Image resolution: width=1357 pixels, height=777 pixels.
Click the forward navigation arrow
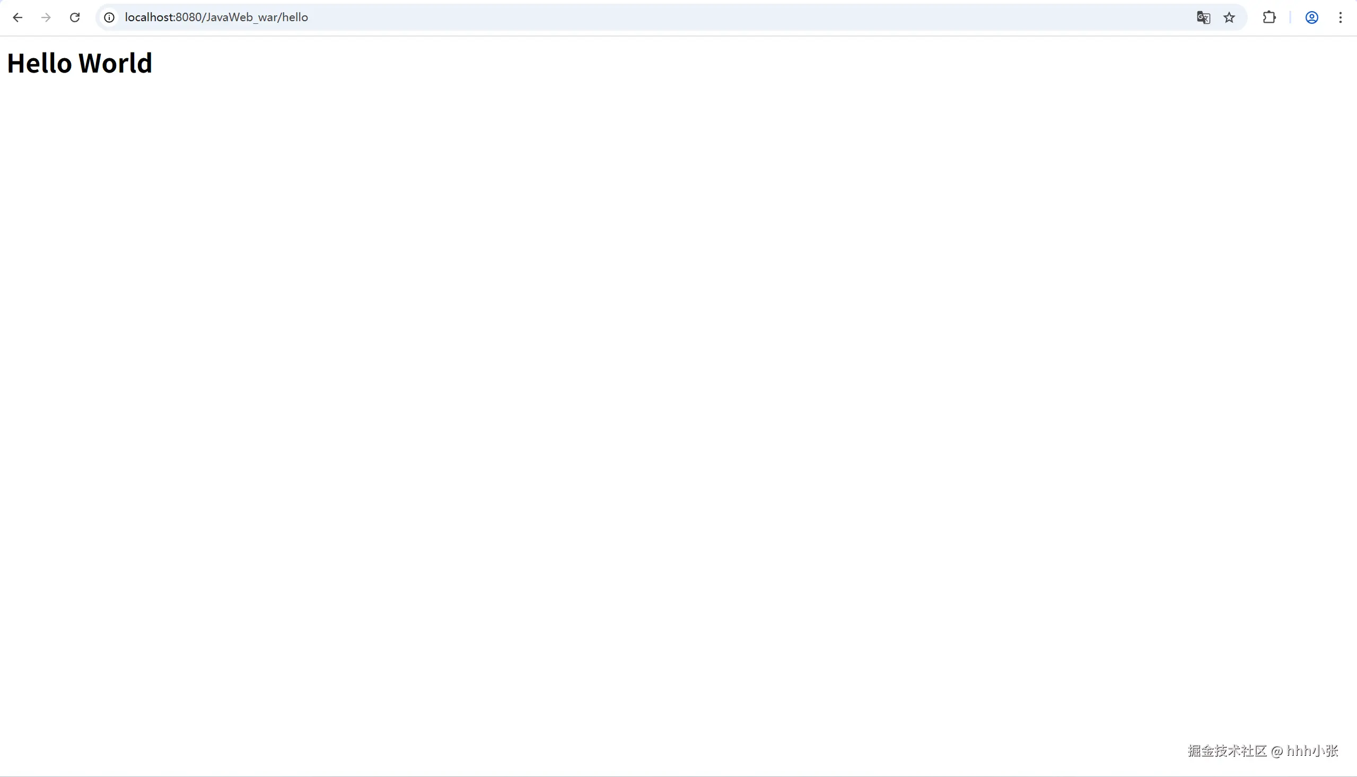click(46, 17)
